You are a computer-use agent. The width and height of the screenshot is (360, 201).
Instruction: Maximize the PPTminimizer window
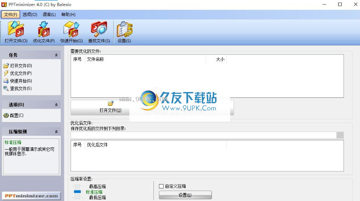coord(340,4)
